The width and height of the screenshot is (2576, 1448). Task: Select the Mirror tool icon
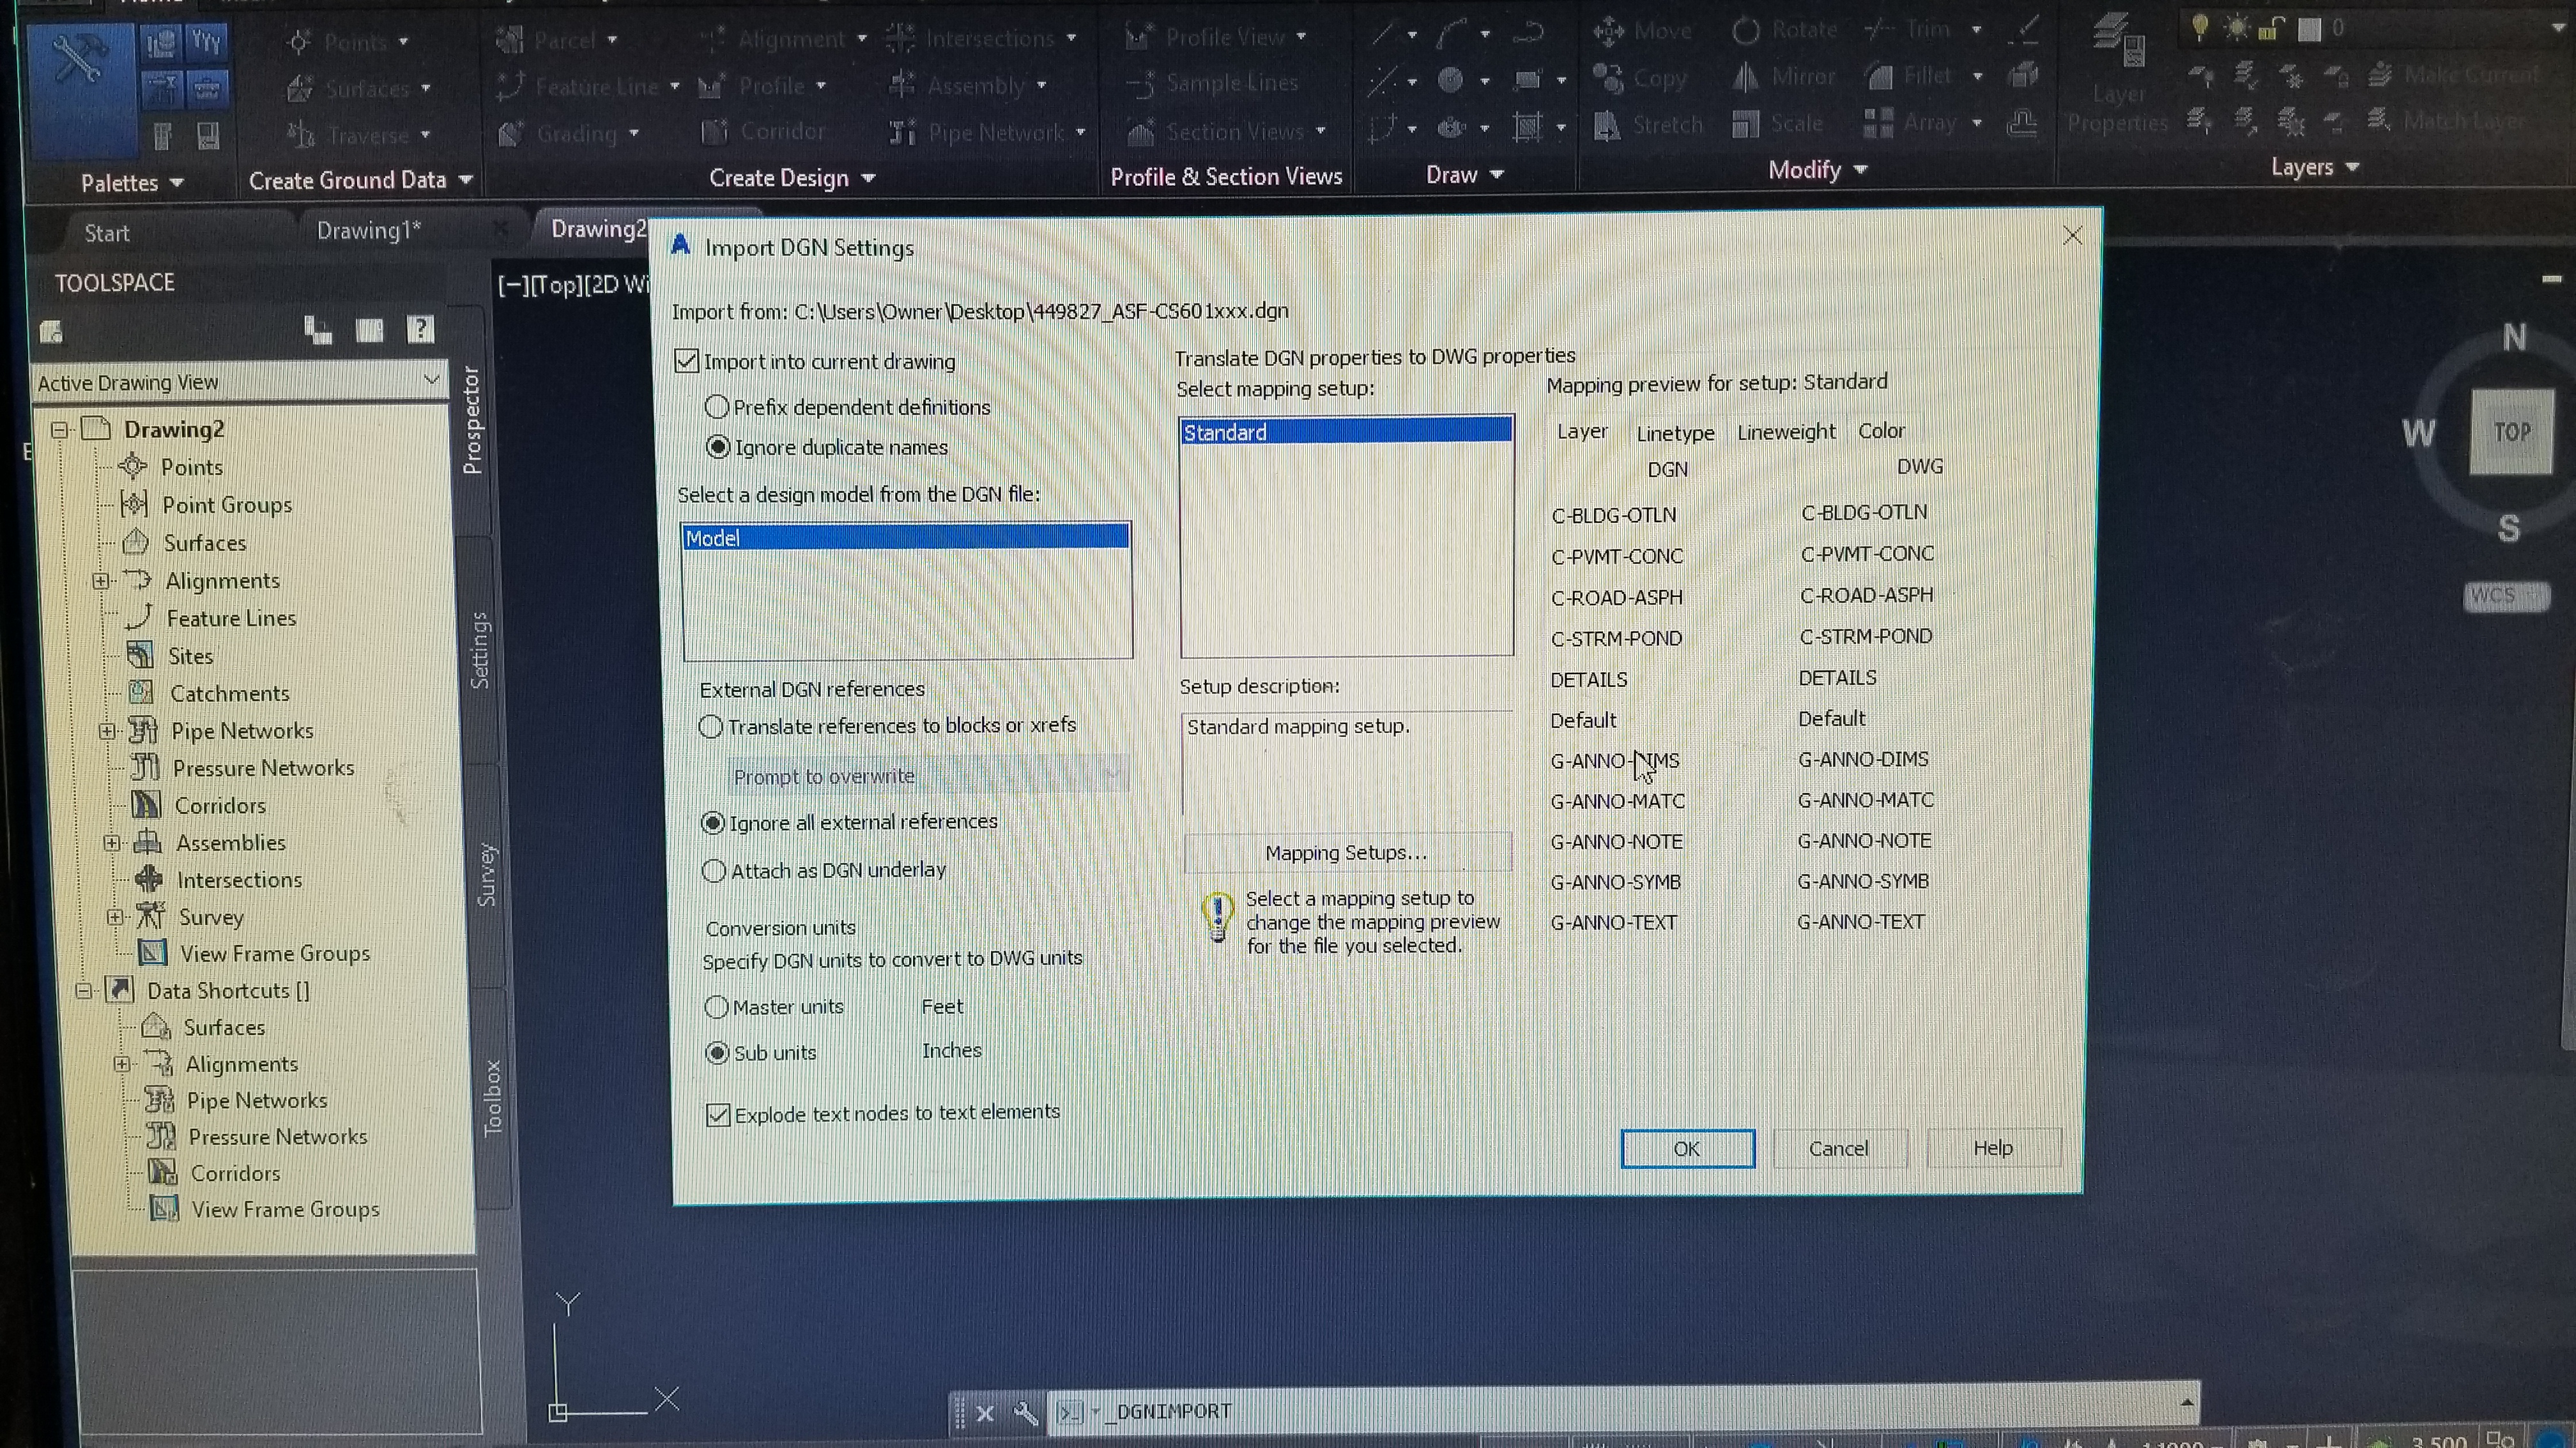[1746, 77]
